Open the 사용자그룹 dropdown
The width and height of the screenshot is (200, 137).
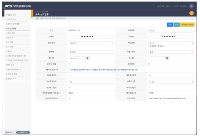tap(171, 82)
